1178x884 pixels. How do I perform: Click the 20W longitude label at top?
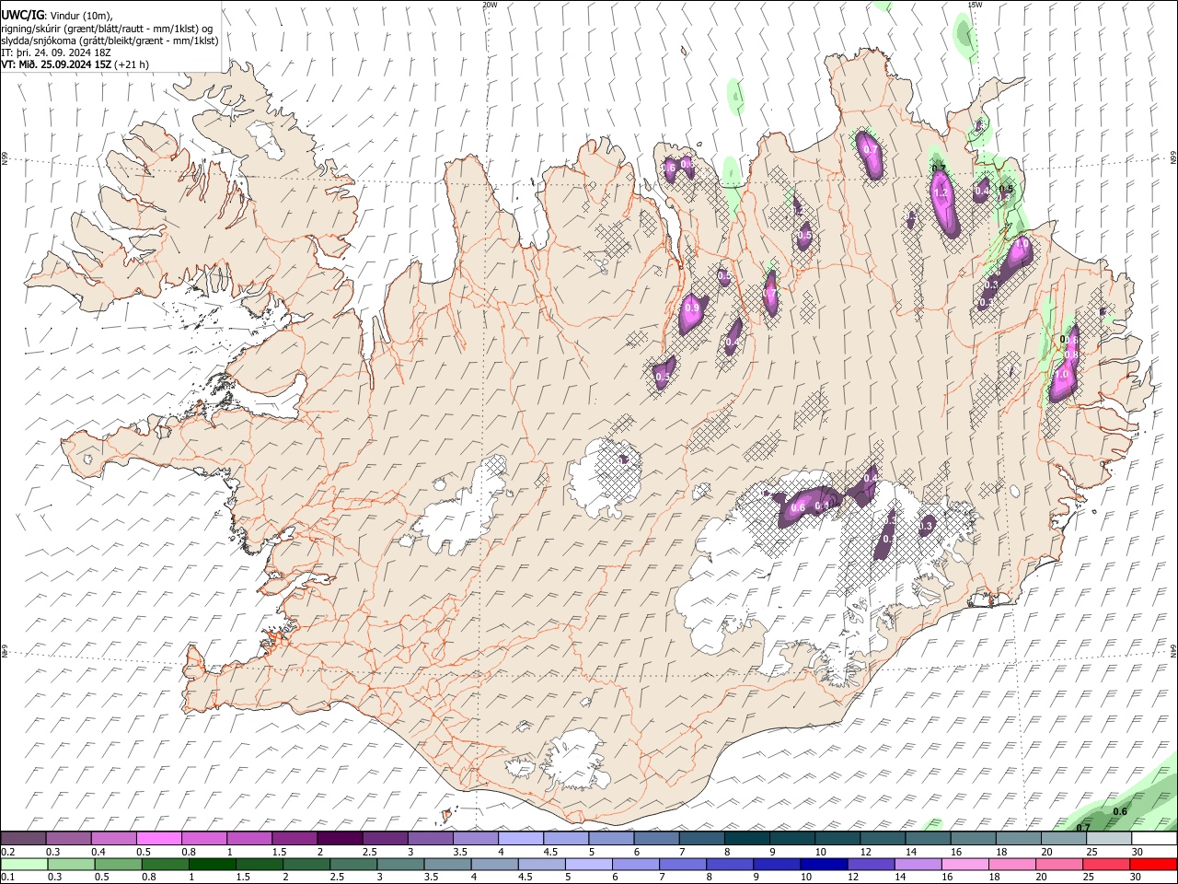490,4
